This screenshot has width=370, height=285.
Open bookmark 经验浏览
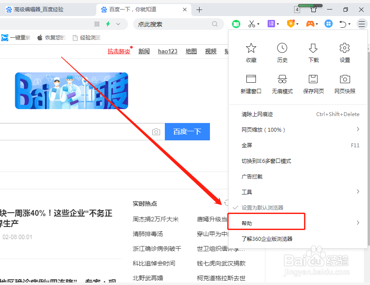pos(87,38)
